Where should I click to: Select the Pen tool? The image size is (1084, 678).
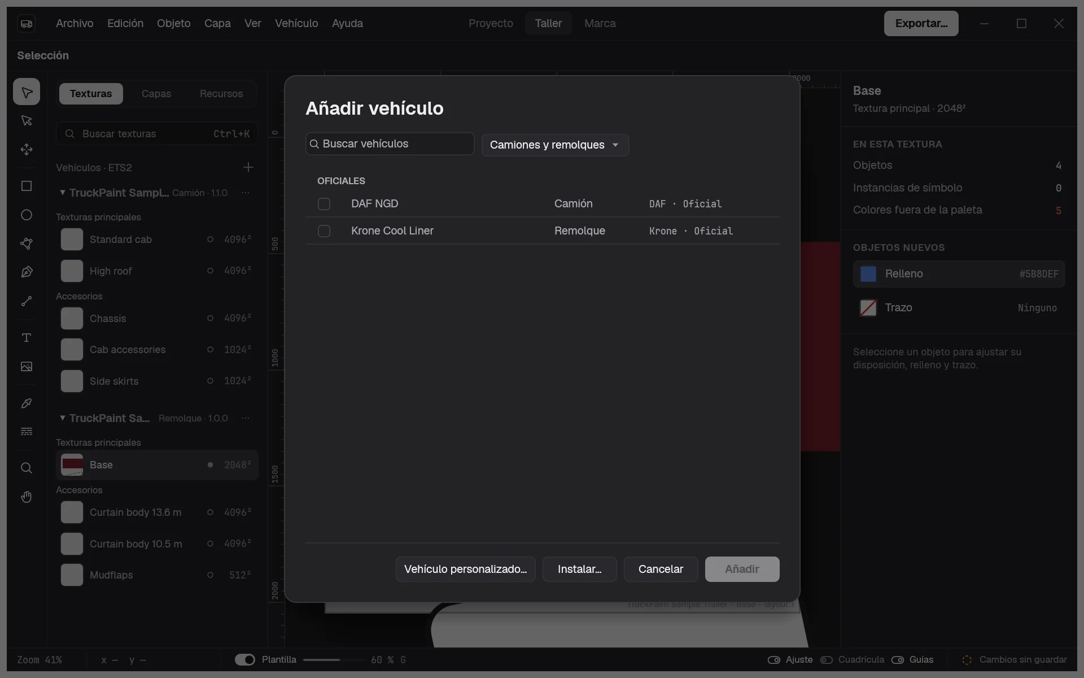click(27, 272)
